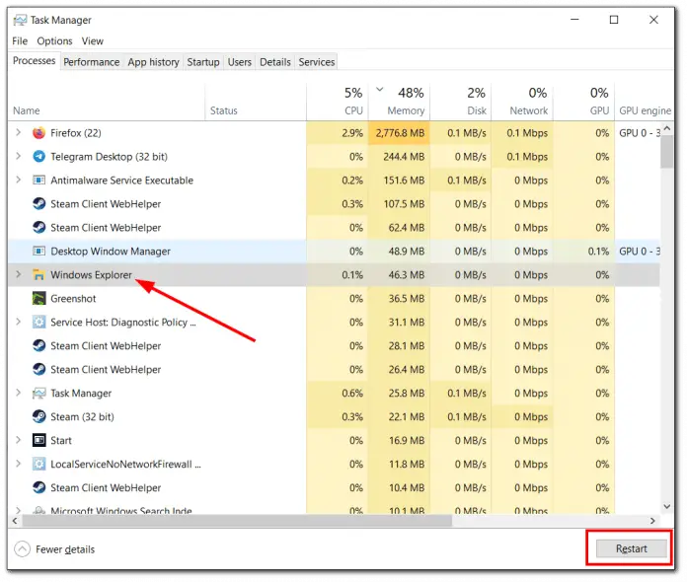
Task: Click the 0.6% CPU cell
Action: [x=338, y=393]
